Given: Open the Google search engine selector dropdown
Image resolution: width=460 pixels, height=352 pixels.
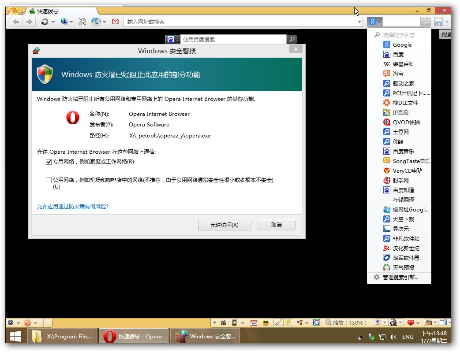Looking at the screenshot, I should coord(374,22).
